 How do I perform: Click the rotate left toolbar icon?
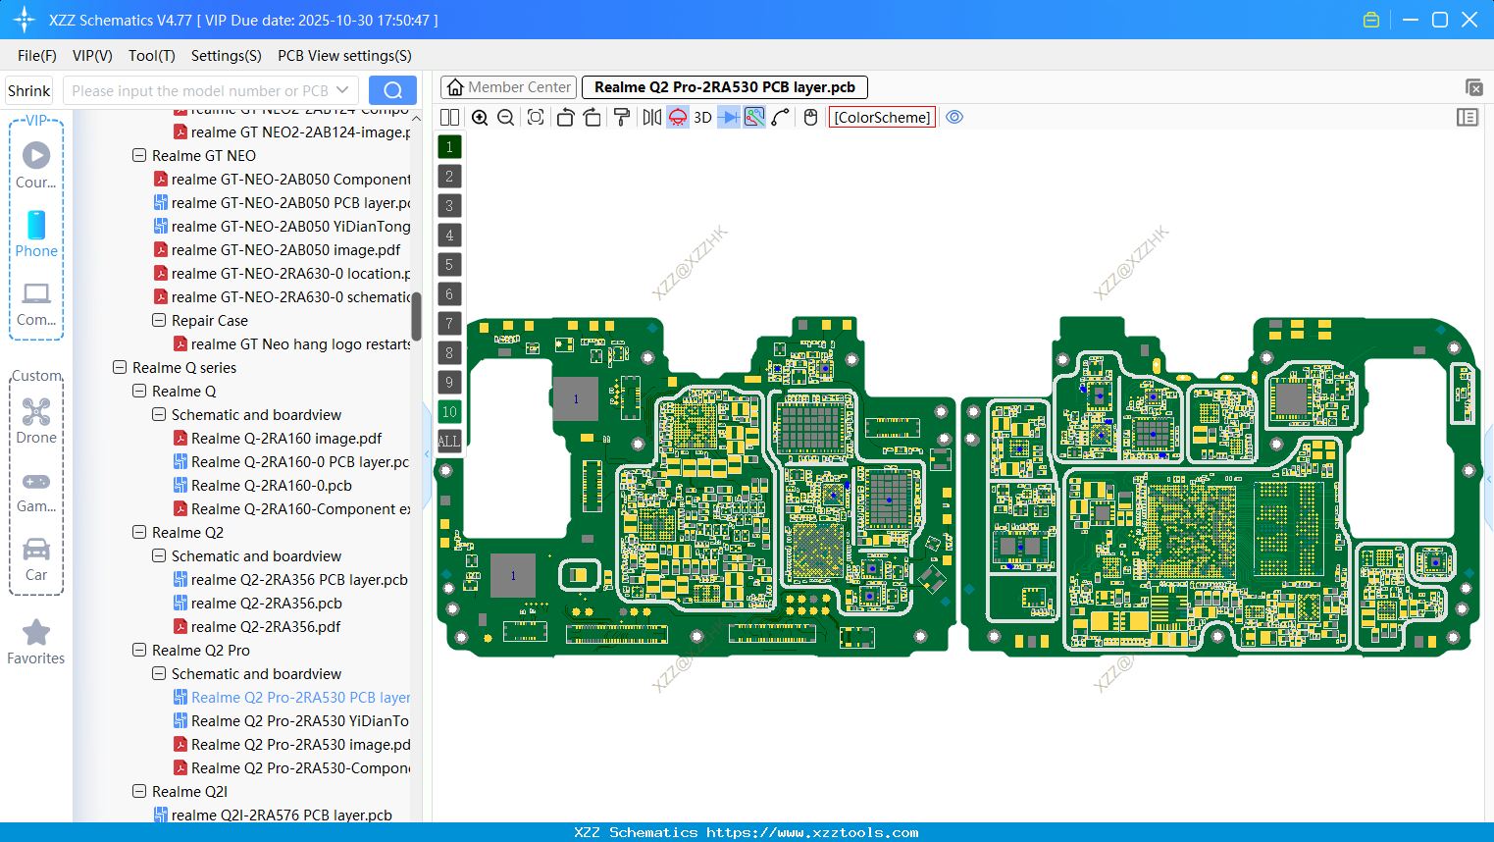coord(565,117)
